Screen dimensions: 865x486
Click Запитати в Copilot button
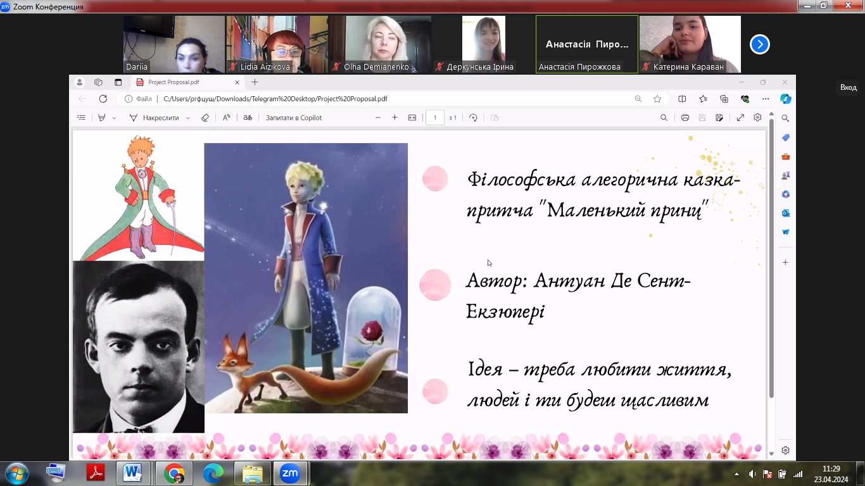294,118
